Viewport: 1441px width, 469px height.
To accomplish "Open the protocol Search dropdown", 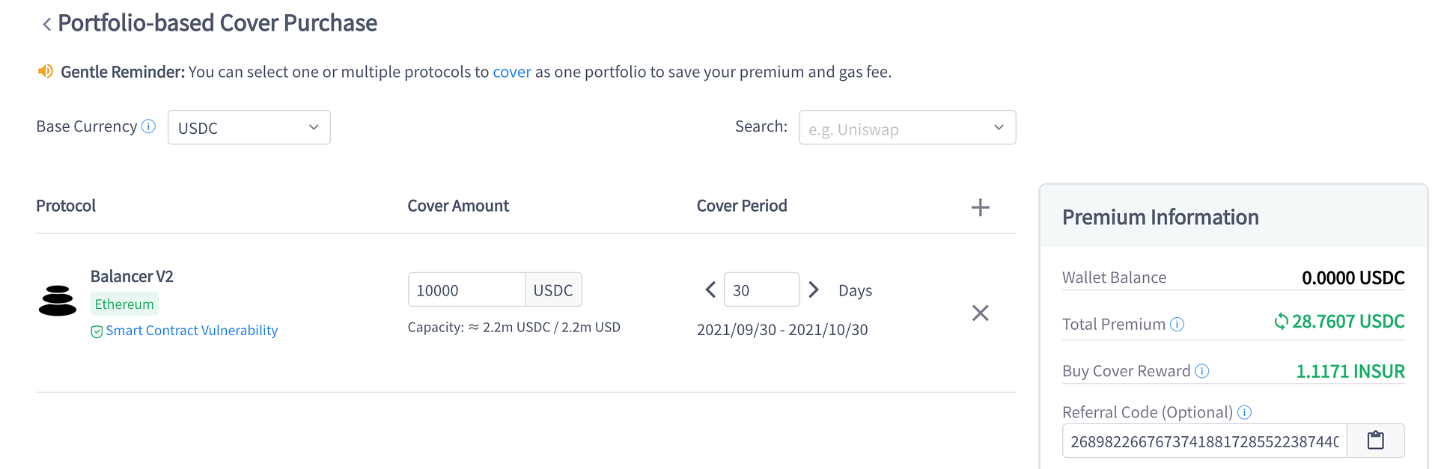I will [x=907, y=128].
